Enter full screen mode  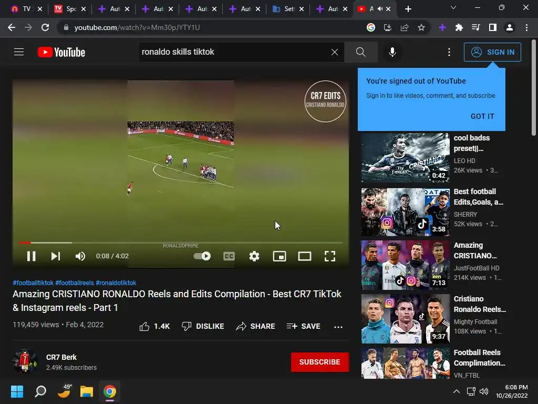pos(330,256)
